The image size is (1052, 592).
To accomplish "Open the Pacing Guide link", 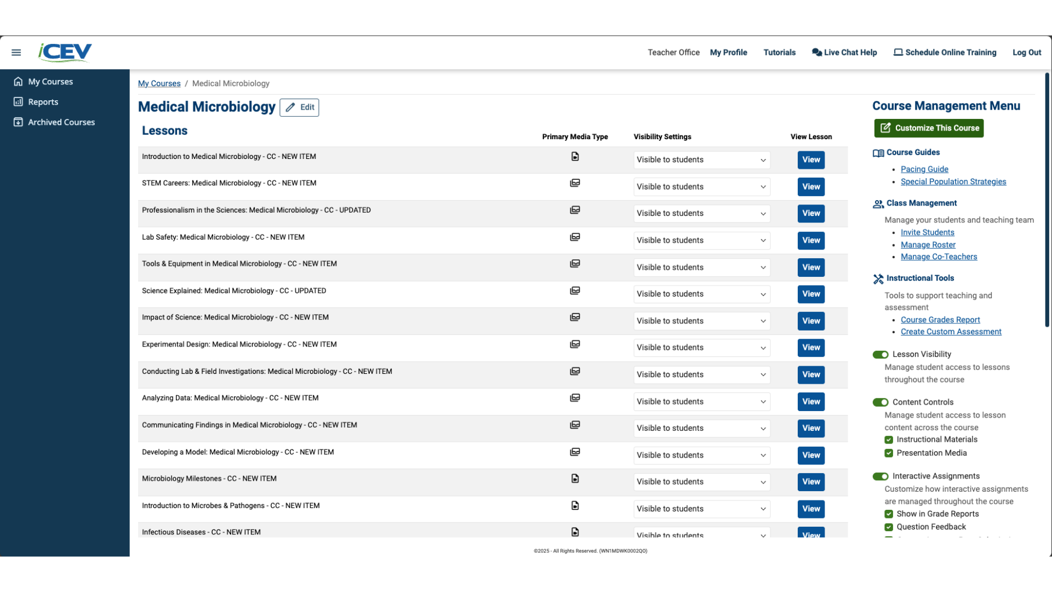I will [x=924, y=169].
